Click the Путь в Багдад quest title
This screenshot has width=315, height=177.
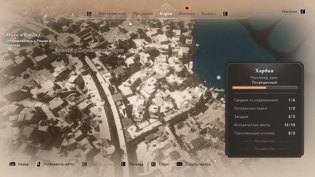point(24,35)
